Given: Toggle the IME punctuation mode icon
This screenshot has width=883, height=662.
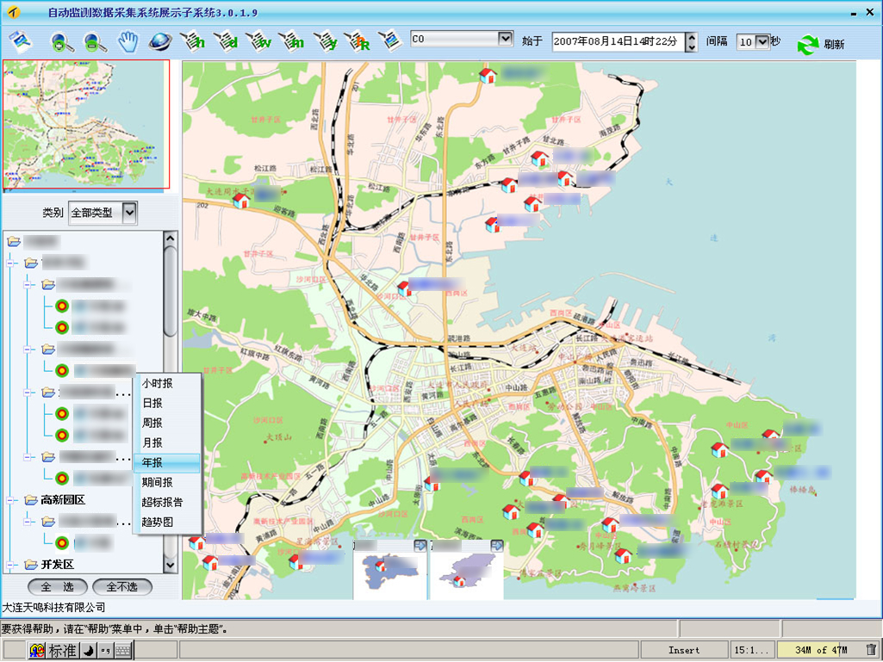Looking at the screenshot, I should click(105, 651).
